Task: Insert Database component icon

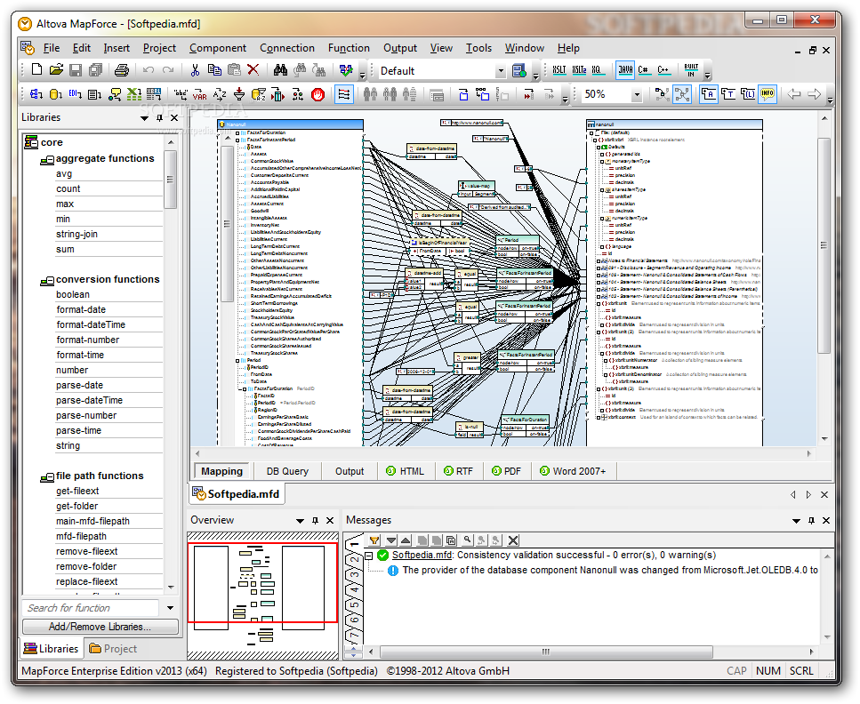Action: click(x=55, y=94)
